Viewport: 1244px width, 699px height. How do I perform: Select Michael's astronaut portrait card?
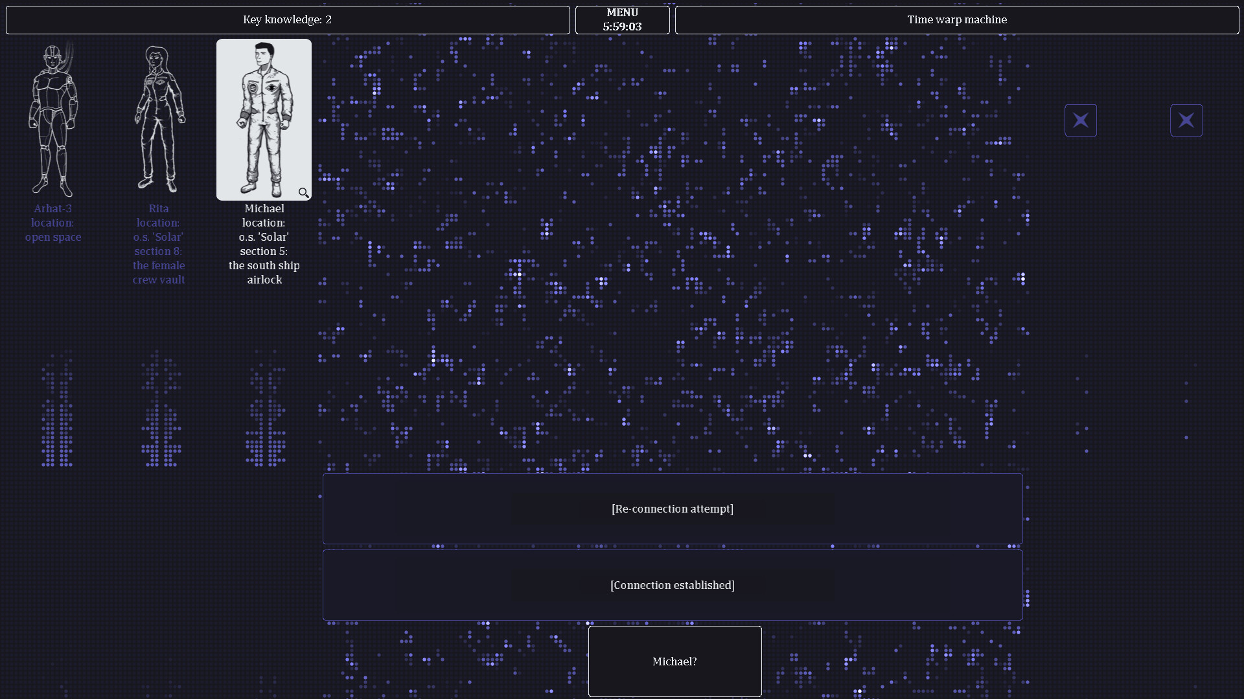263,120
